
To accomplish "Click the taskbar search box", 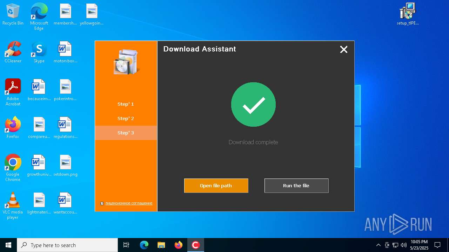I will [x=67, y=245].
